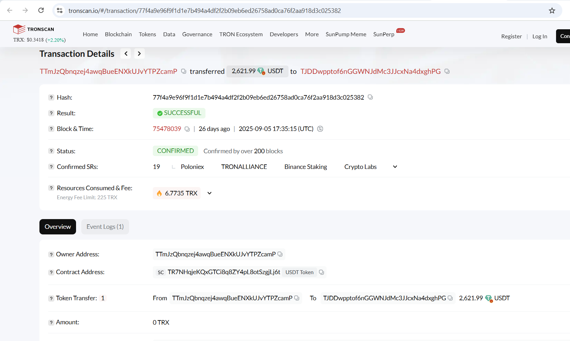Open Owner Address TTmJzQ link
This screenshot has height=341, width=570.
pyautogui.click(x=216, y=254)
